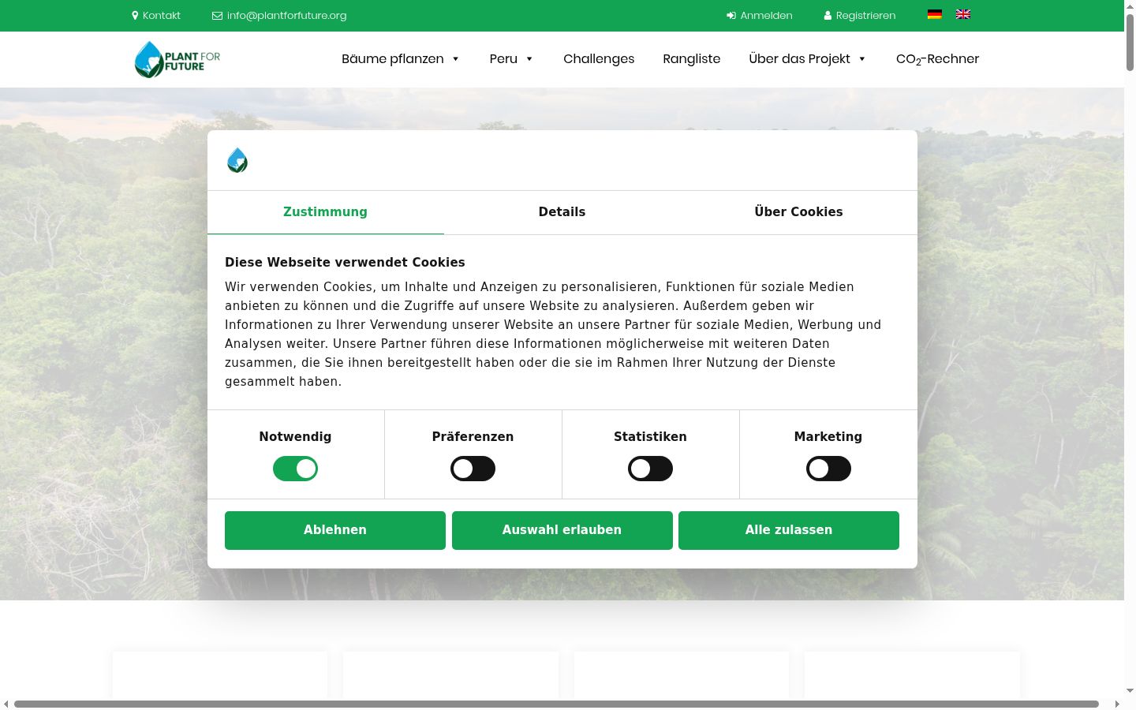1136x710 pixels.
Task: Expand the Bäume pflanzen menu
Action: coord(401,59)
